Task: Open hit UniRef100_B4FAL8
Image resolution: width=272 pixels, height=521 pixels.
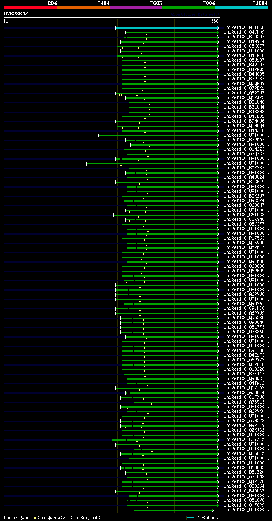Action: click(244, 56)
